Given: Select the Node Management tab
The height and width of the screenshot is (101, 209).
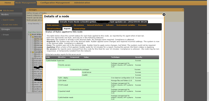Looking at the screenshot, I should (x=26, y=3).
